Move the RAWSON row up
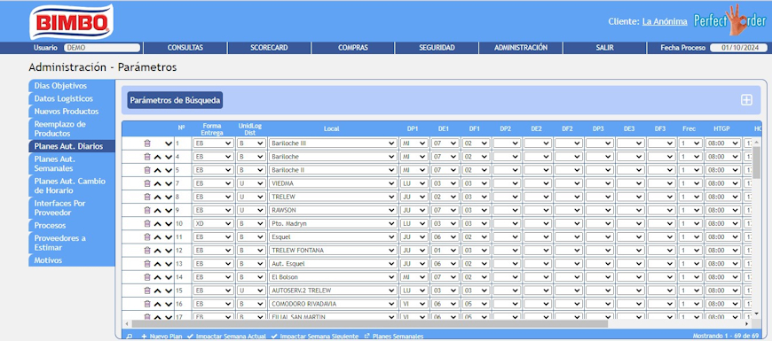This screenshot has height=341, width=772. tap(158, 210)
